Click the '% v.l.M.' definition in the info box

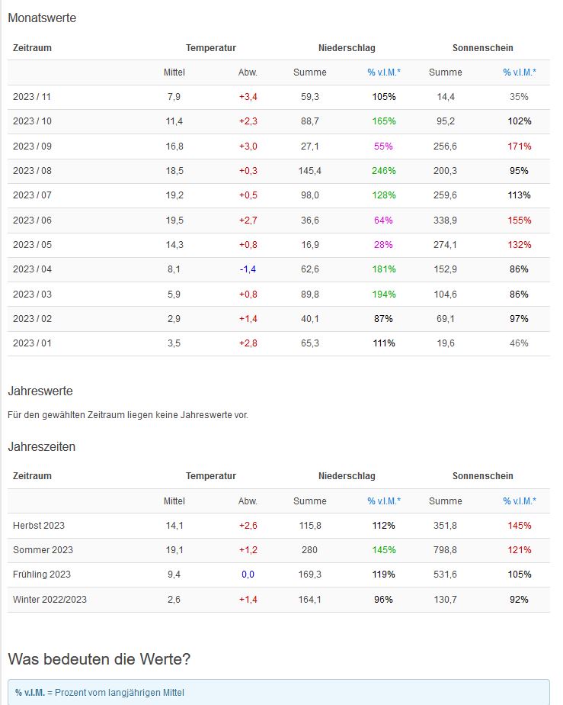point(29,693)
